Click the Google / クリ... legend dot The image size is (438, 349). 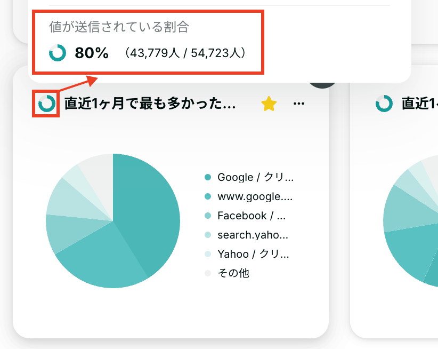click(208, 177)
